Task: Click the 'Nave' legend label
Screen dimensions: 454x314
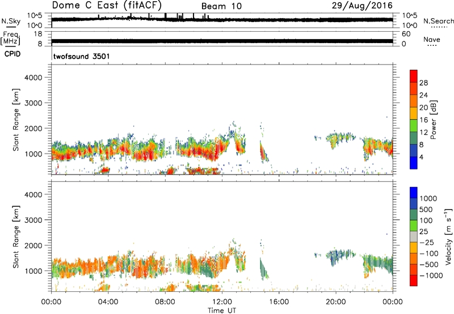Action: click(432, 39)
